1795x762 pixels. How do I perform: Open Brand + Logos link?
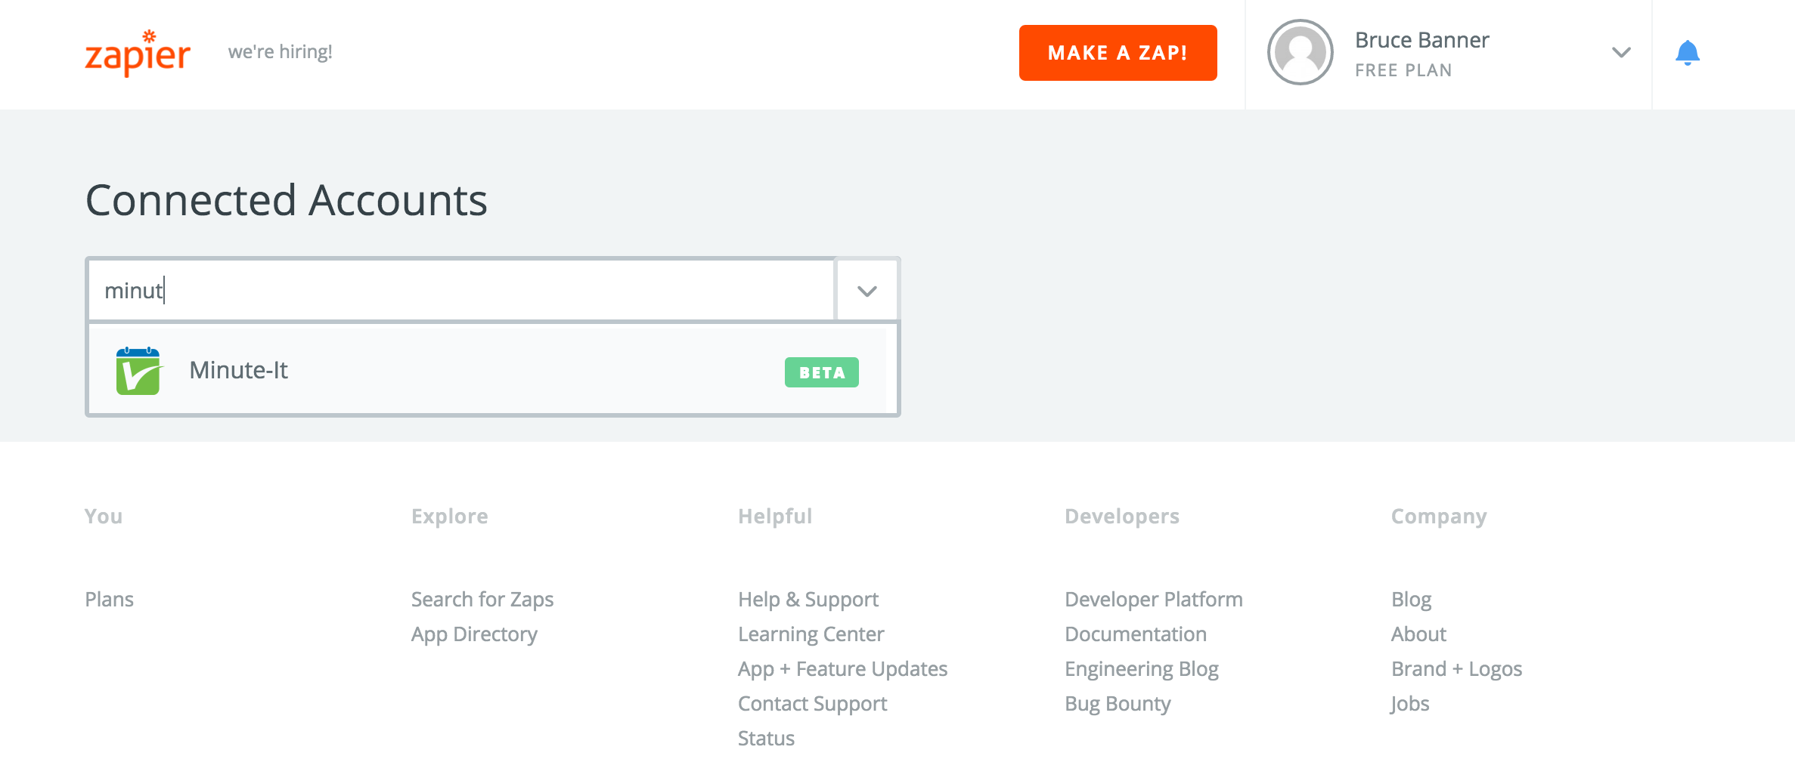point(1456,669)
